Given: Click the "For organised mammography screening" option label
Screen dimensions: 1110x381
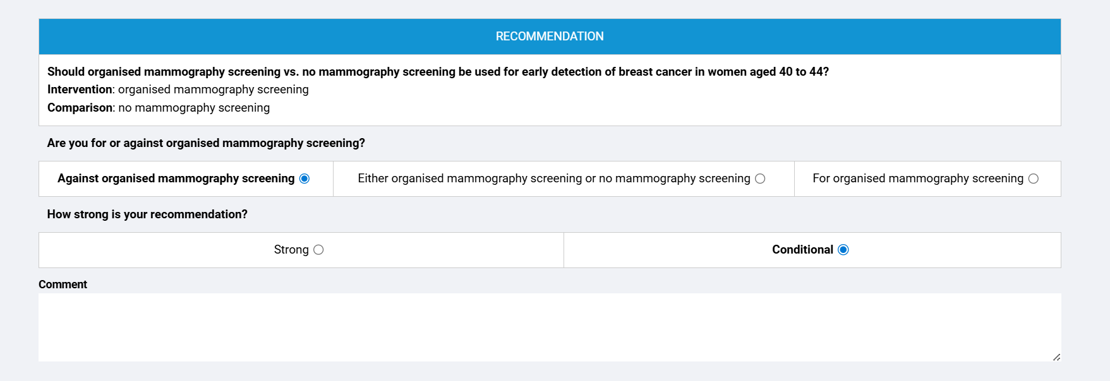Looking at the screenshot, I should point(917,179).
